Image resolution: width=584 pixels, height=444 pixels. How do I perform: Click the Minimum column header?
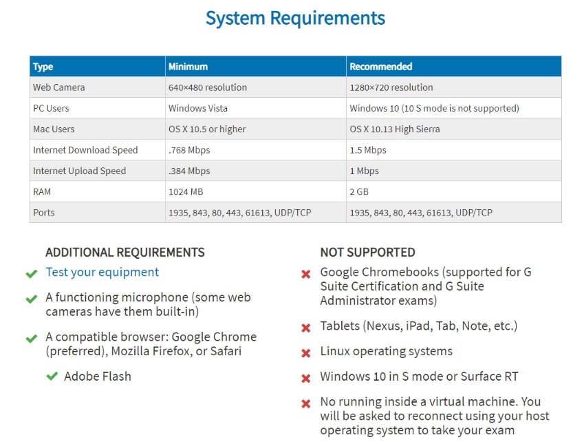188,67
